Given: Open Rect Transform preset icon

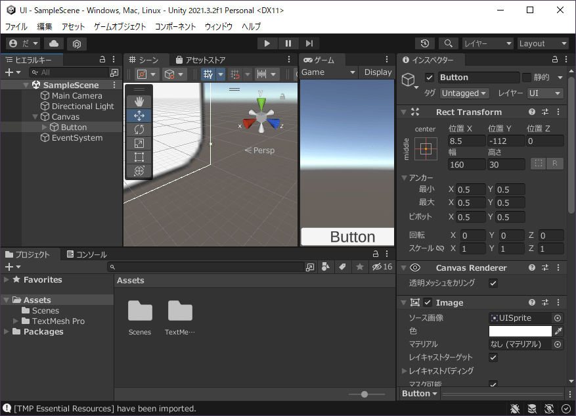Looking at the screenshot, I should (545, 112).
